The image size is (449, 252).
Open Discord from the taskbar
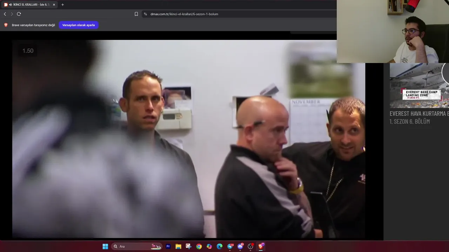pyautogui.click(x=240, y=246)
